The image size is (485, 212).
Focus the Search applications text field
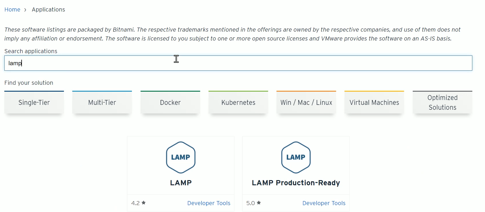pyautogui.click(x=238, y=63)
